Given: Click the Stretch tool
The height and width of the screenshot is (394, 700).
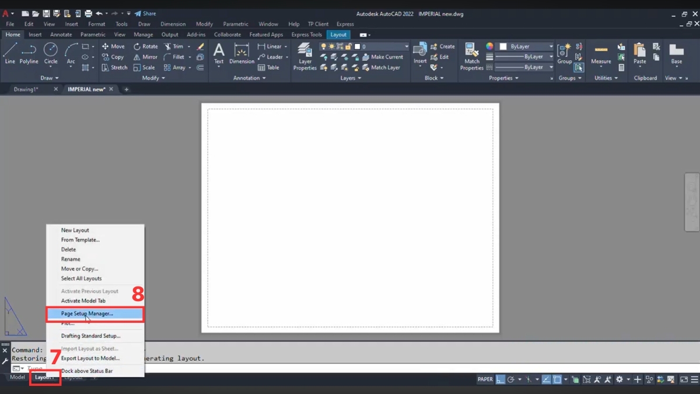Looking at the screenshot, I should click(x=114, y=67).
